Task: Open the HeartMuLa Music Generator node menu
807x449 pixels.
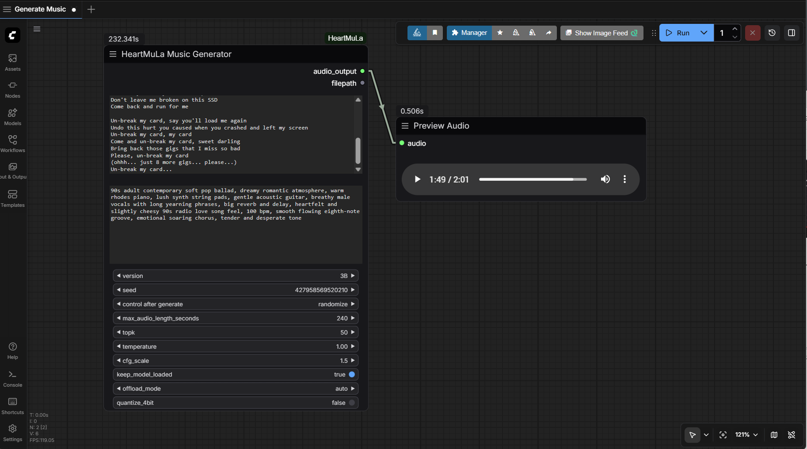Action: pyautogui.click(x=113, y=54)
